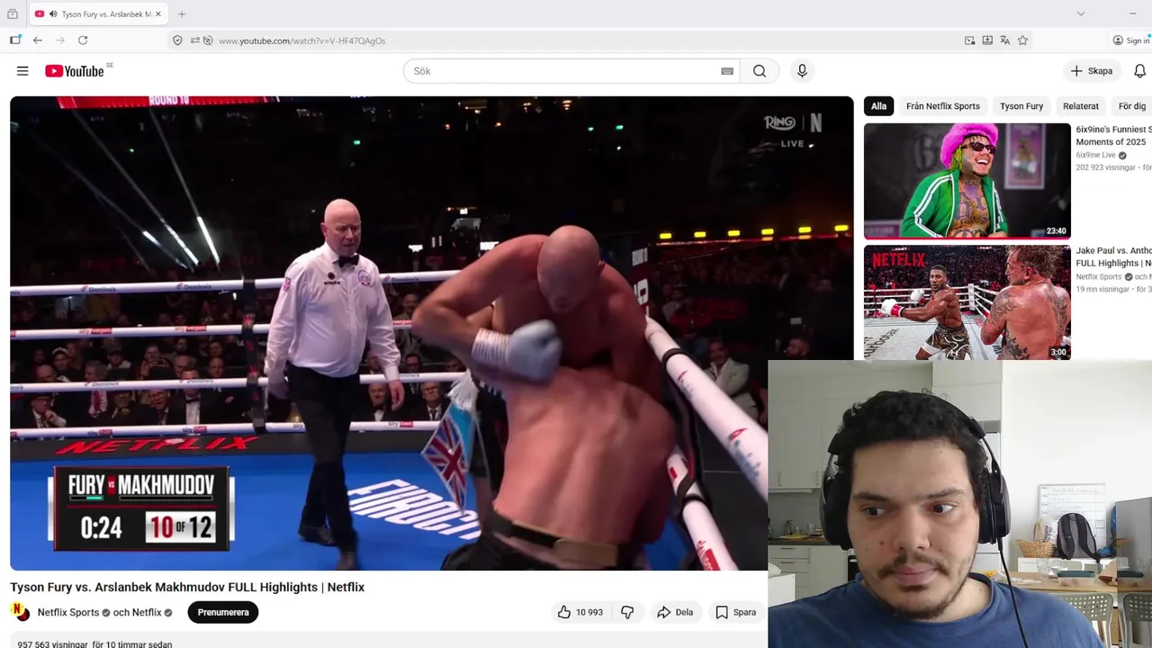Click the blocked autoplay indicator icon
Viewport: 1152px width, 648px height.
click(208, 40)
